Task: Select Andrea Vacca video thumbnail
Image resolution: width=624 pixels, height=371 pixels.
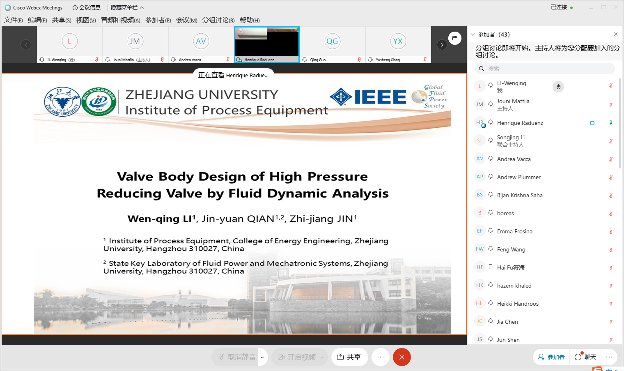Action: click(201, 45)
